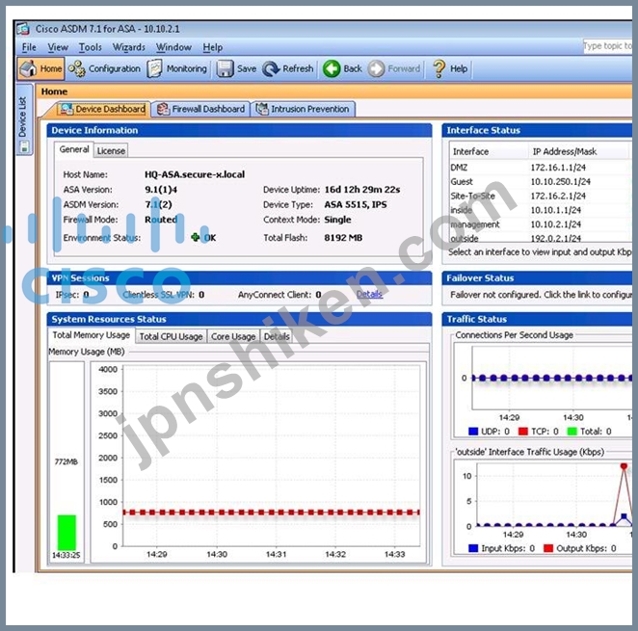Open Configuration via its gears icon
The image size is (638, 631).
point(76,68)
